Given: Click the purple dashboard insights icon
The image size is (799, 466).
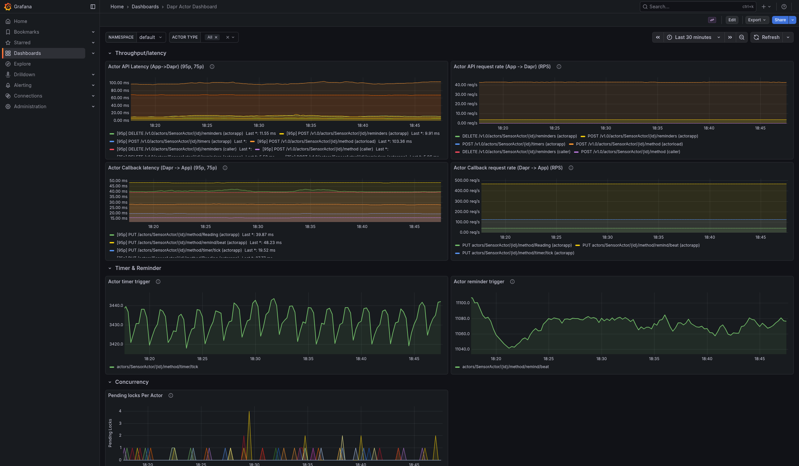Looking at the screenshot, I should click(712, 20).
